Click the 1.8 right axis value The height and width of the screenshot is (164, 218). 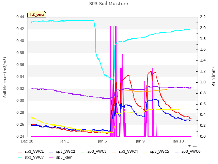pyautogui.click(x=203, y=39)
